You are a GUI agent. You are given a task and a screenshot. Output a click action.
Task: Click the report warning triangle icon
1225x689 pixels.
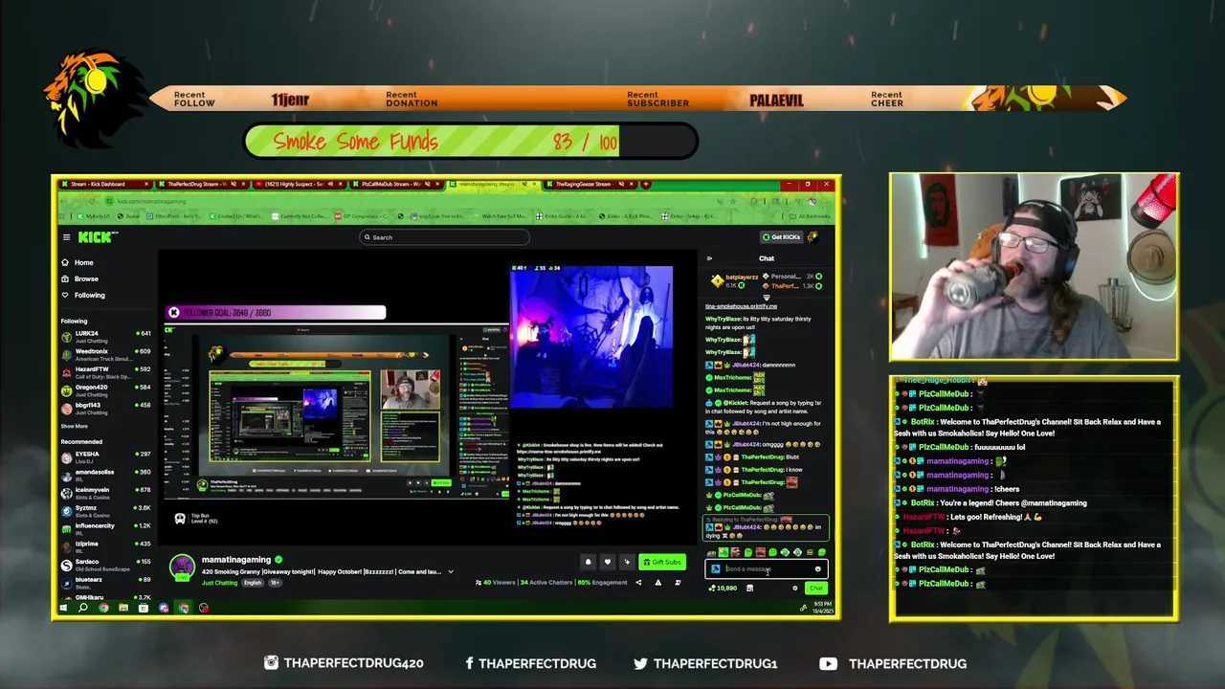pyautogui.click(x=657, y=582)
